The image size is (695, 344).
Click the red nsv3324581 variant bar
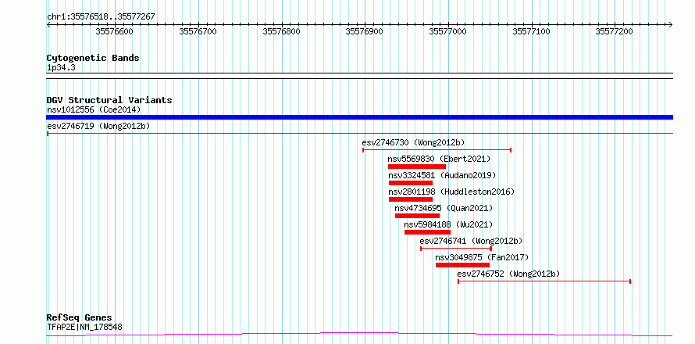click(x=411, y=183)
